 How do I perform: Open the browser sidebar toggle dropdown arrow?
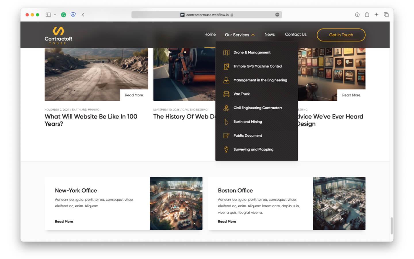point(55,14)
